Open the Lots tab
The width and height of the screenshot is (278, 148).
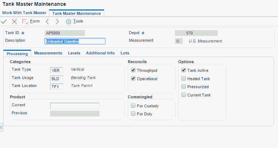pyautogui.click(x=125, y=53)
